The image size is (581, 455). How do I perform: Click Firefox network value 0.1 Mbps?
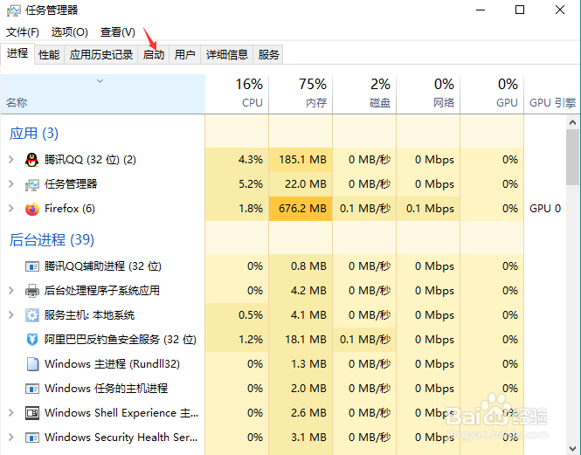[430, 209]
